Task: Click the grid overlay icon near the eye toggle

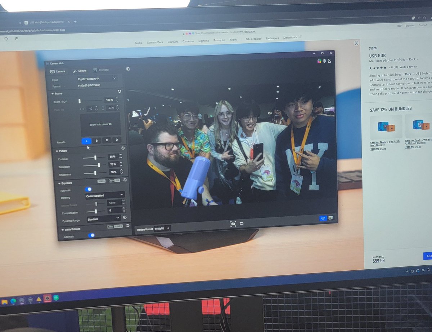Action: (330, 218)
